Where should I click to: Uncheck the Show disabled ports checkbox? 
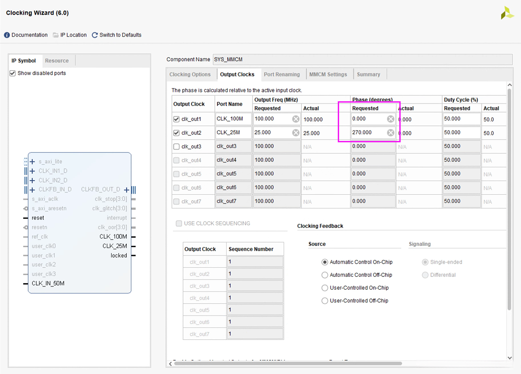click(13, 73)
